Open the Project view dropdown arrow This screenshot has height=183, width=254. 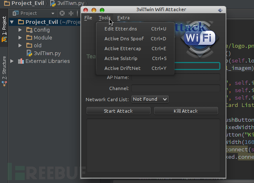click(x=53, y=13)
